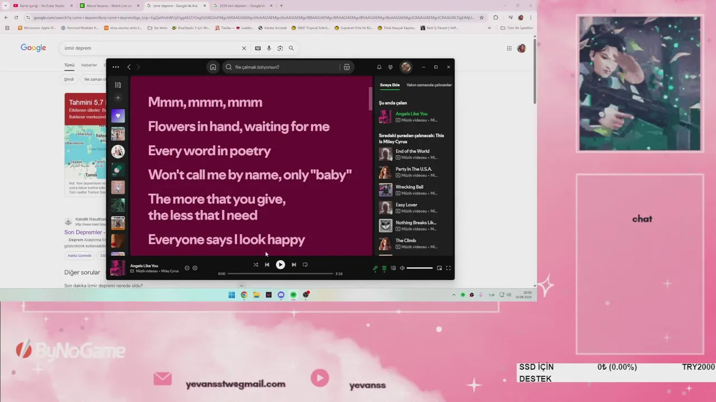The width and height of the screenshot is (716, 402).
Task: Switch to Kanal içeriği YouTube Studio tab
Action: [43, 6]
